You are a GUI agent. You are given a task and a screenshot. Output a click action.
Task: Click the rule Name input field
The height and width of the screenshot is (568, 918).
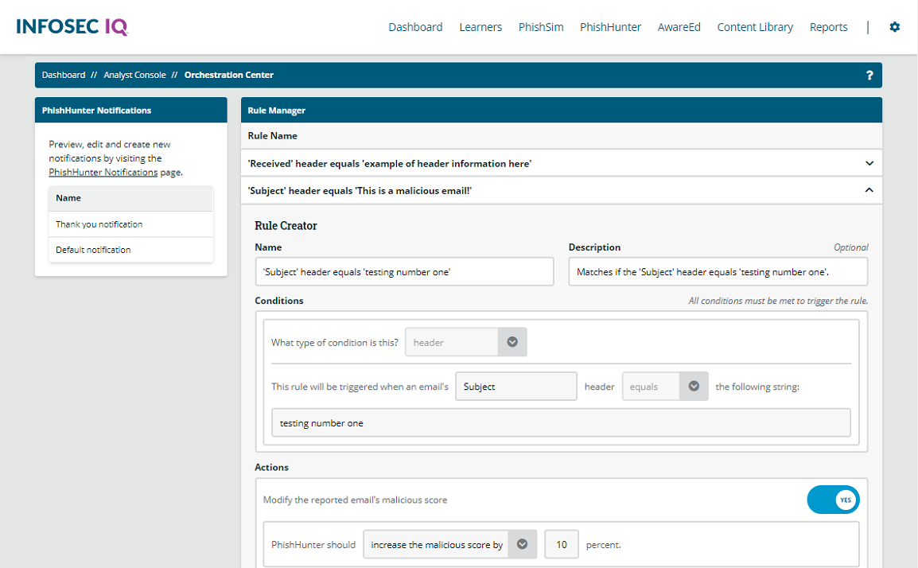[404, 271]
